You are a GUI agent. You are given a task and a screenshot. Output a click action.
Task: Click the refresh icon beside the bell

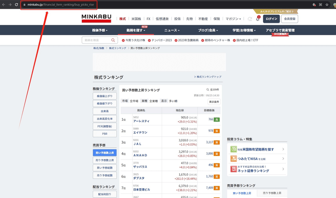tap(249, 19)
